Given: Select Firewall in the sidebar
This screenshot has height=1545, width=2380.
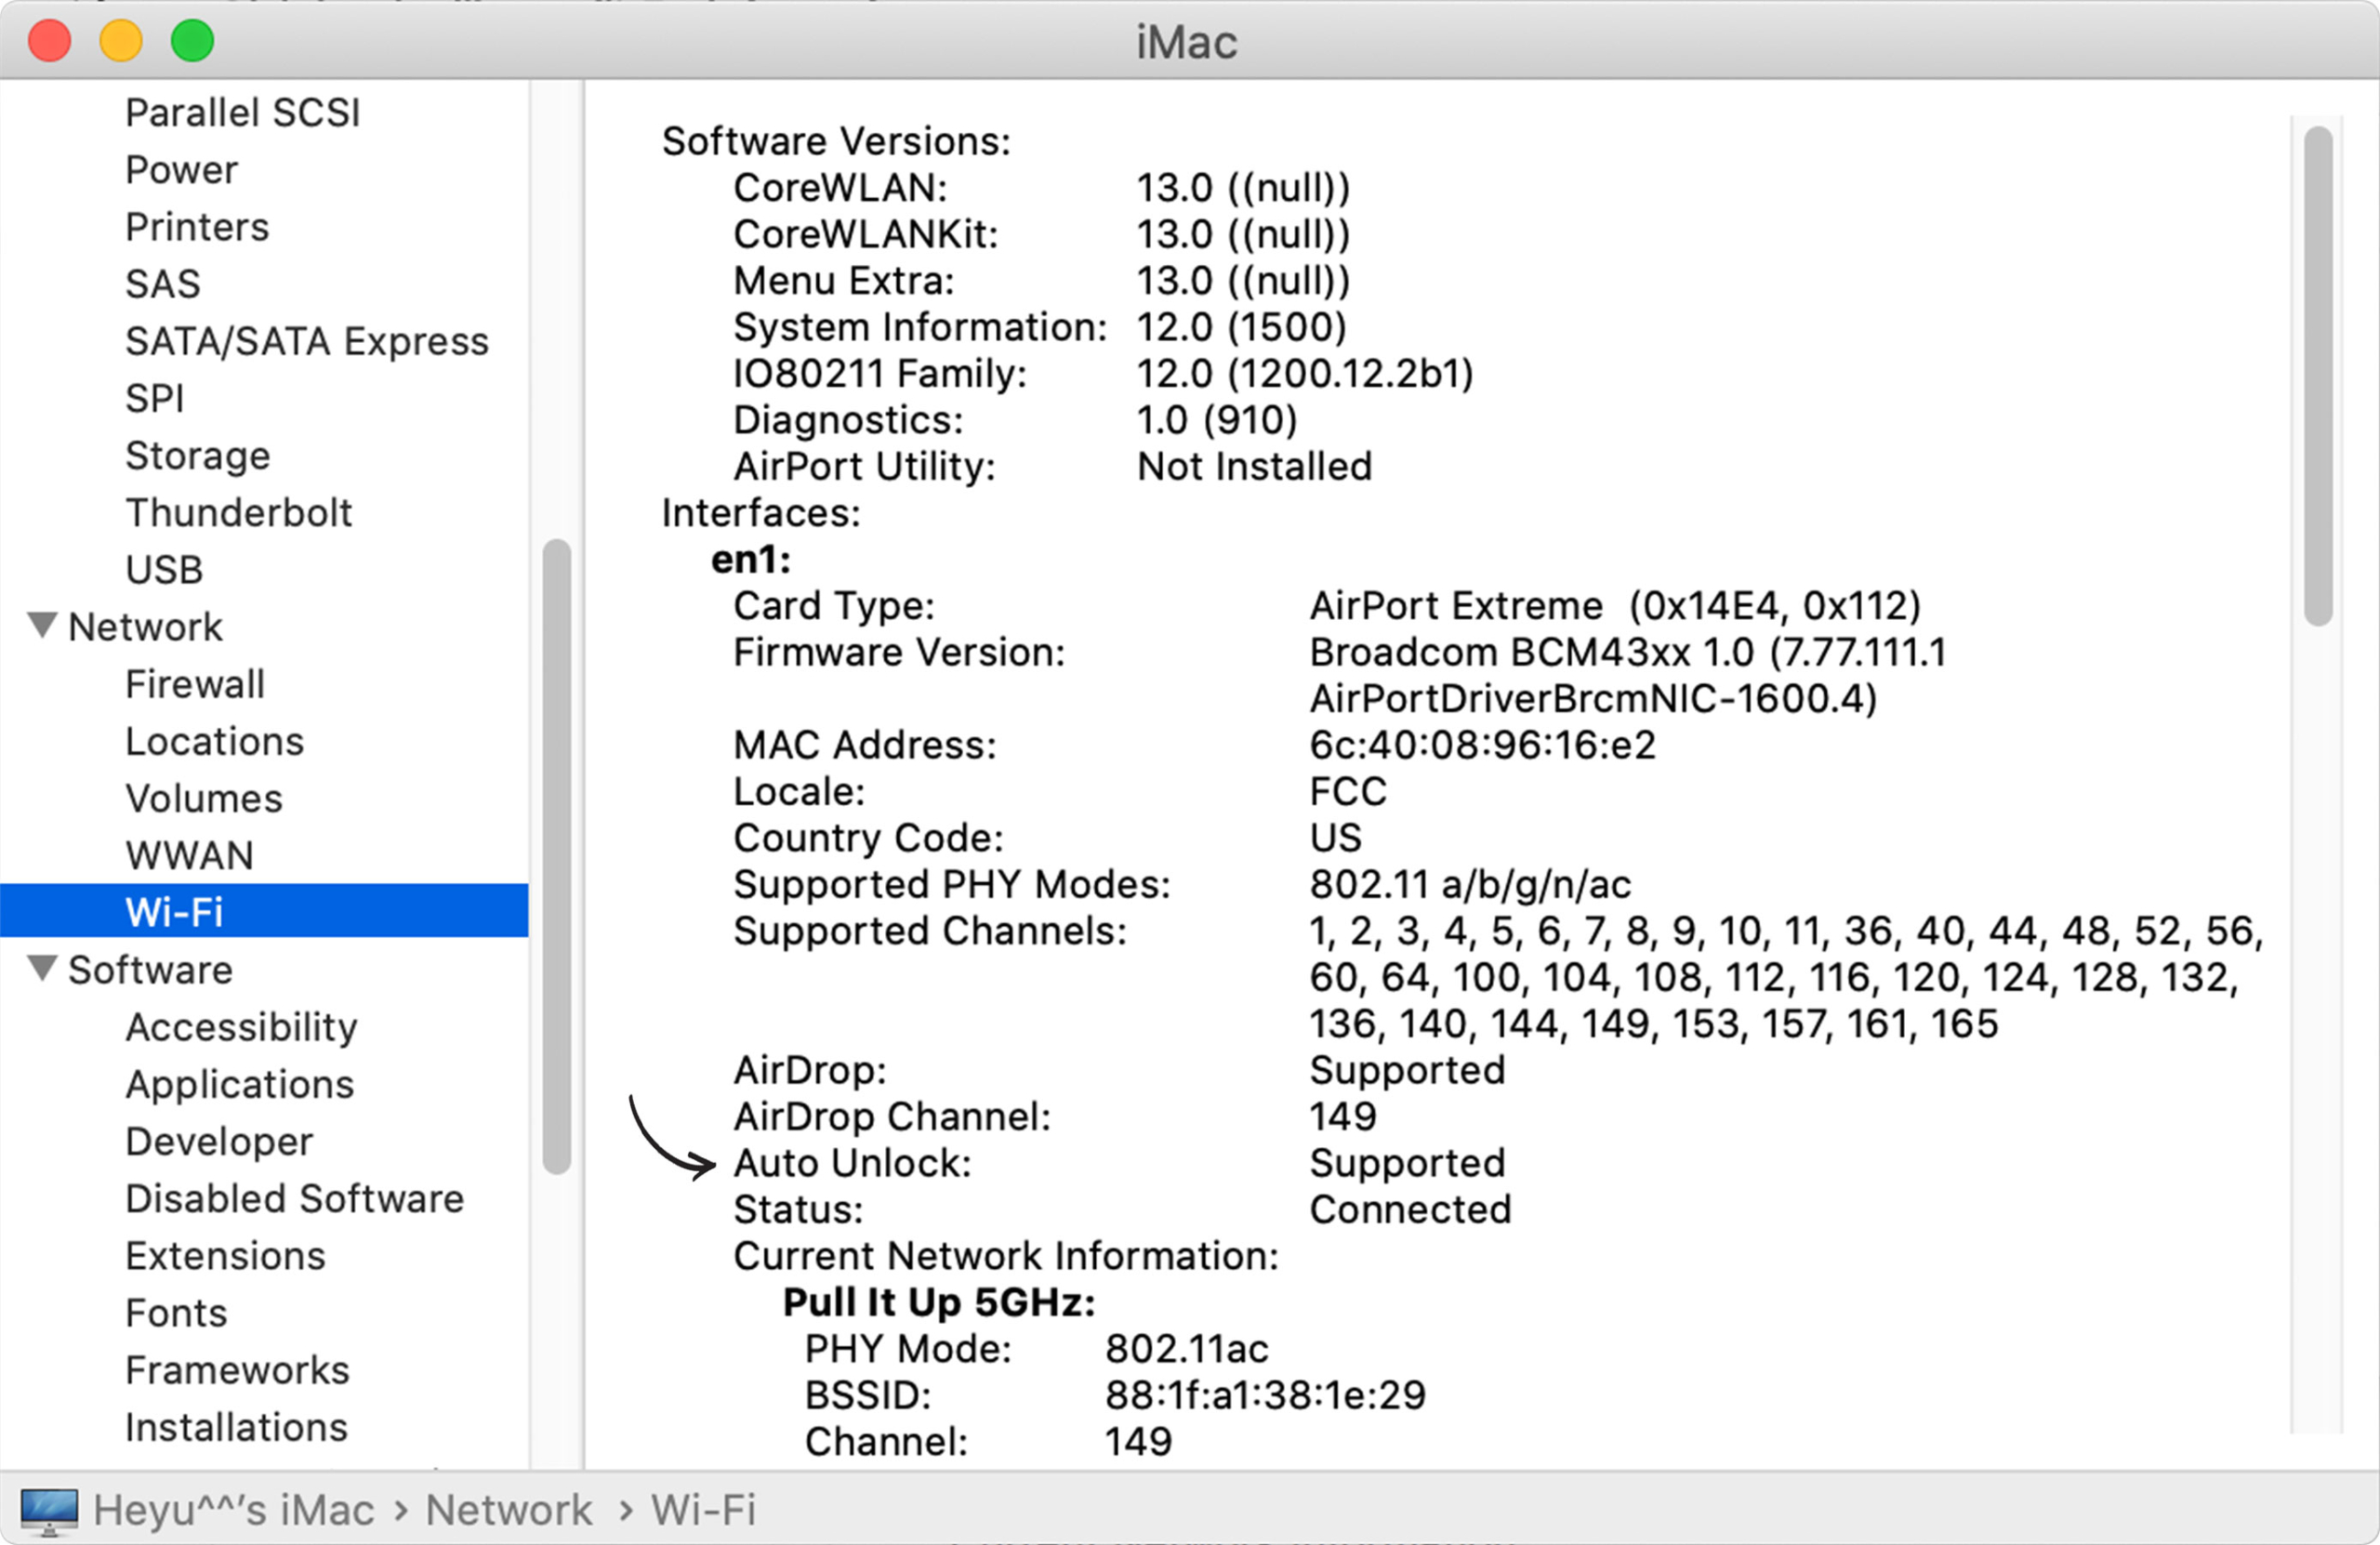Looking at the screenshot, I should point(195,684).
